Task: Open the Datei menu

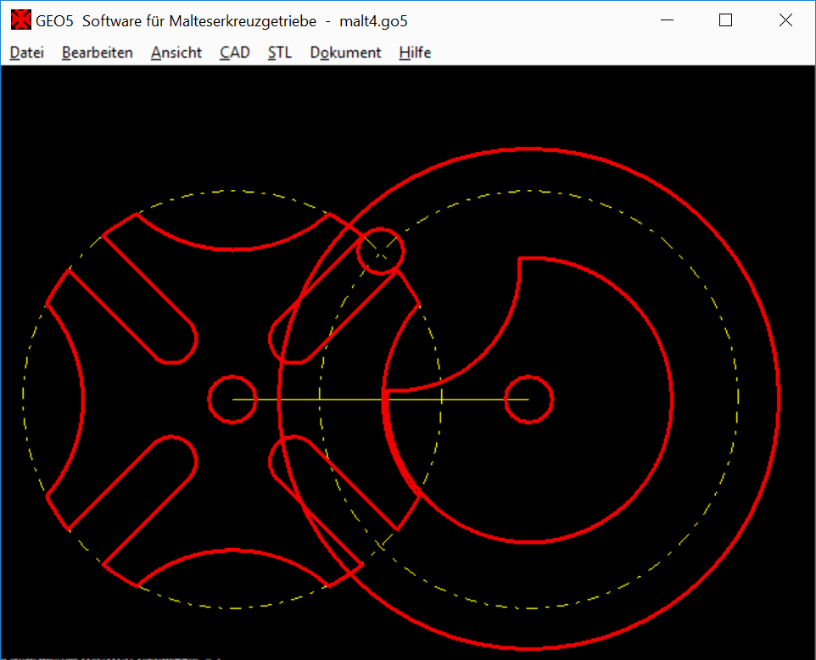Action: pos(26,53)
